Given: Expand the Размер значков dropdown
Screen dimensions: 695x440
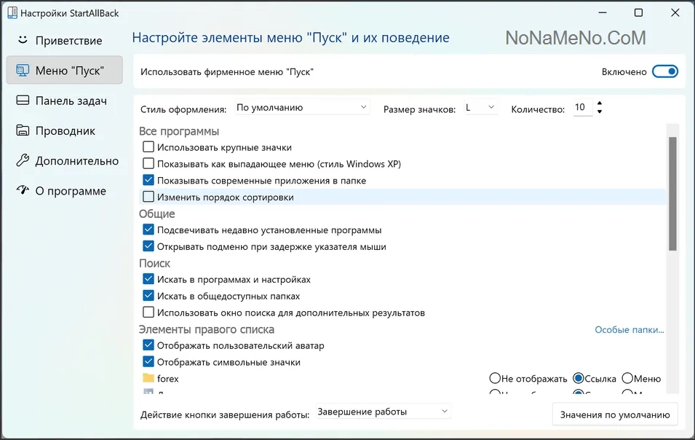Looking at the screenshot, I should (480, 108).
